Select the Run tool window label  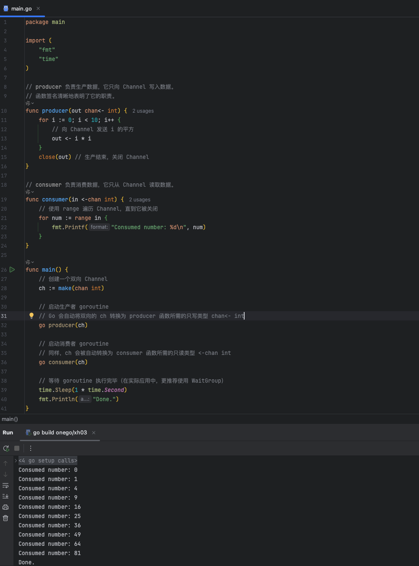(x=8, y=432)
